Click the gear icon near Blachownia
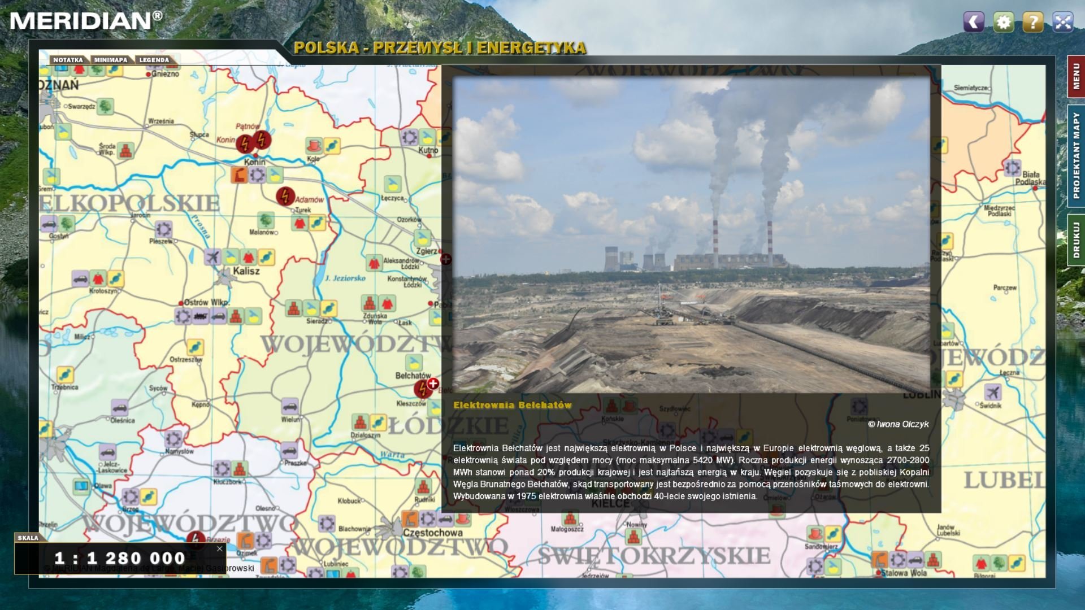The height and width of the screenshot is (610, 1085). (x=327, y=524)
